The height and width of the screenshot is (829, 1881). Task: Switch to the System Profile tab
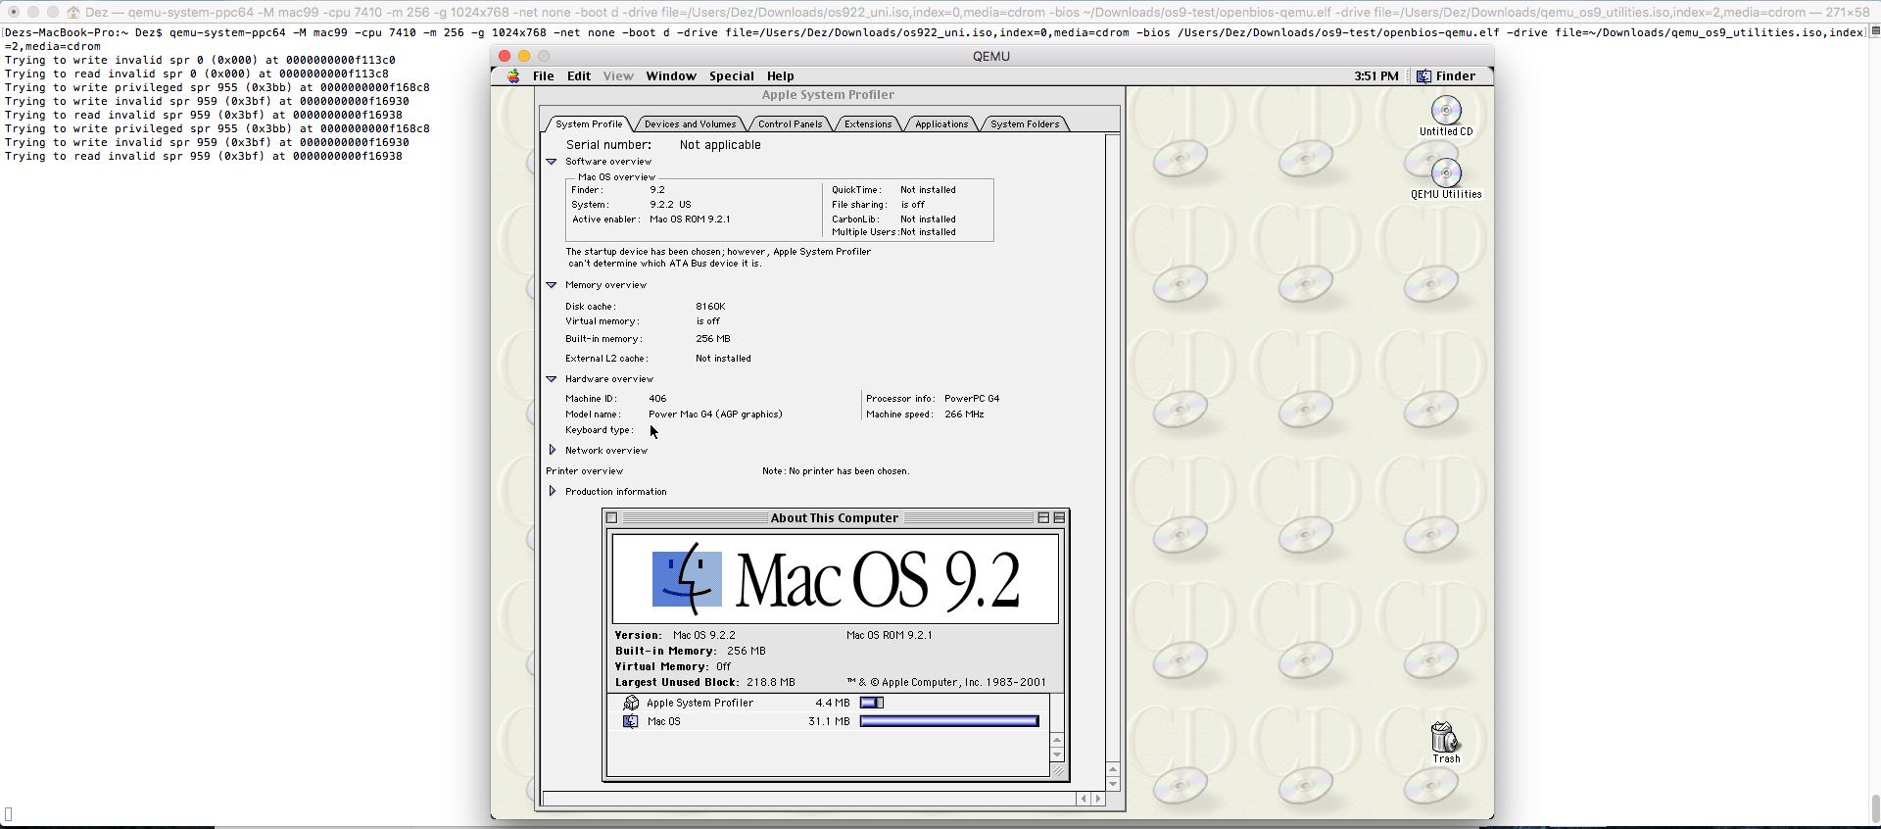coord(589,124)
